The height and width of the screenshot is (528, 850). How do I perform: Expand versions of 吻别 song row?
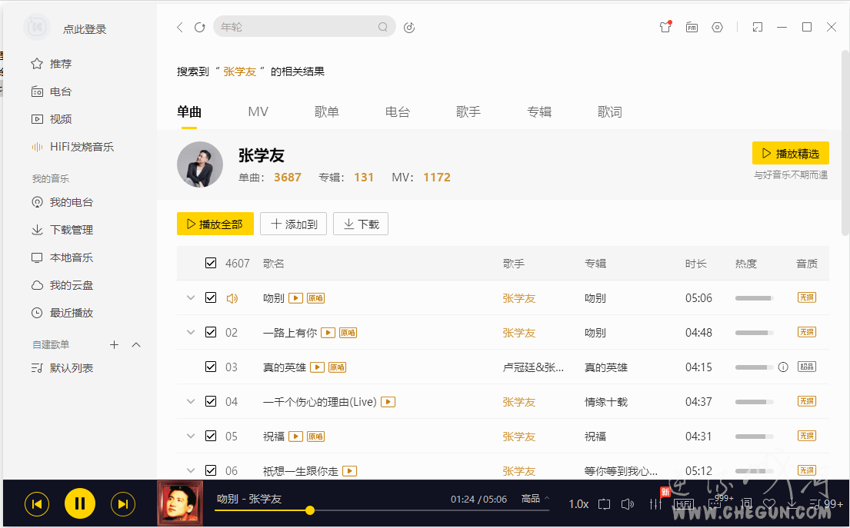pyautogui.click(x=191, y=298)
